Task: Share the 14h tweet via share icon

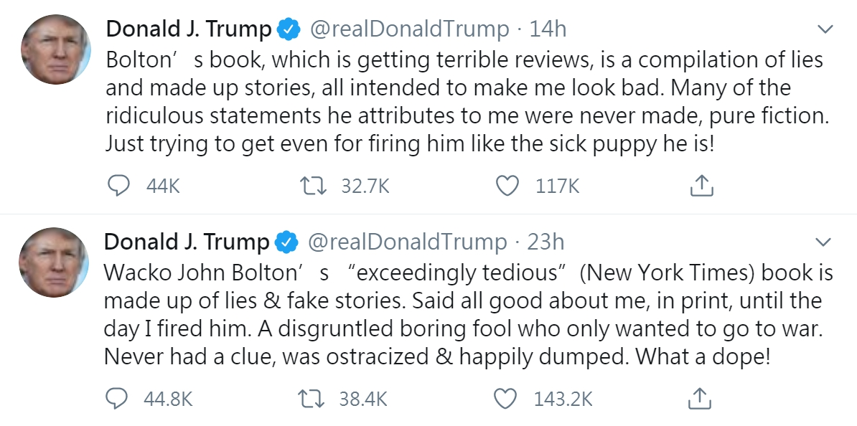Action: click(x=702, y=186)
